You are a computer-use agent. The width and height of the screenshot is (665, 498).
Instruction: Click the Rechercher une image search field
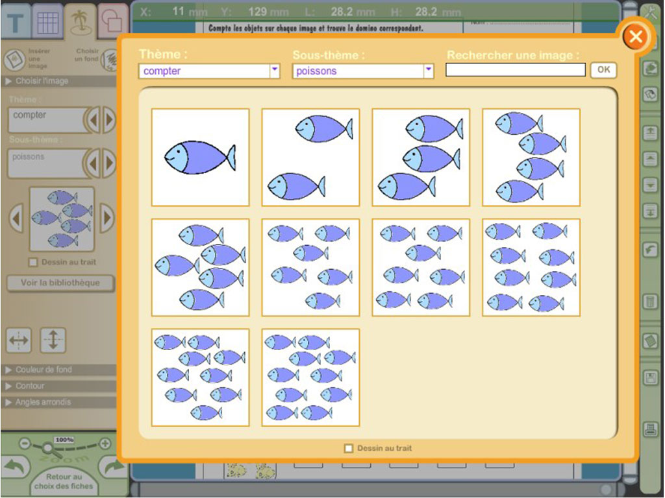coord(516,70)
